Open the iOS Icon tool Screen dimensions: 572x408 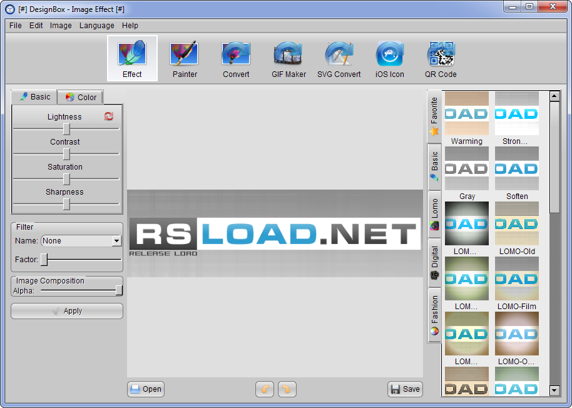(390, 58)
